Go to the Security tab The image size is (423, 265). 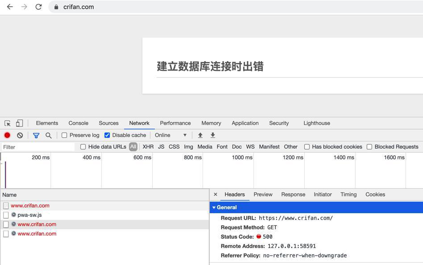pos(279,123)
